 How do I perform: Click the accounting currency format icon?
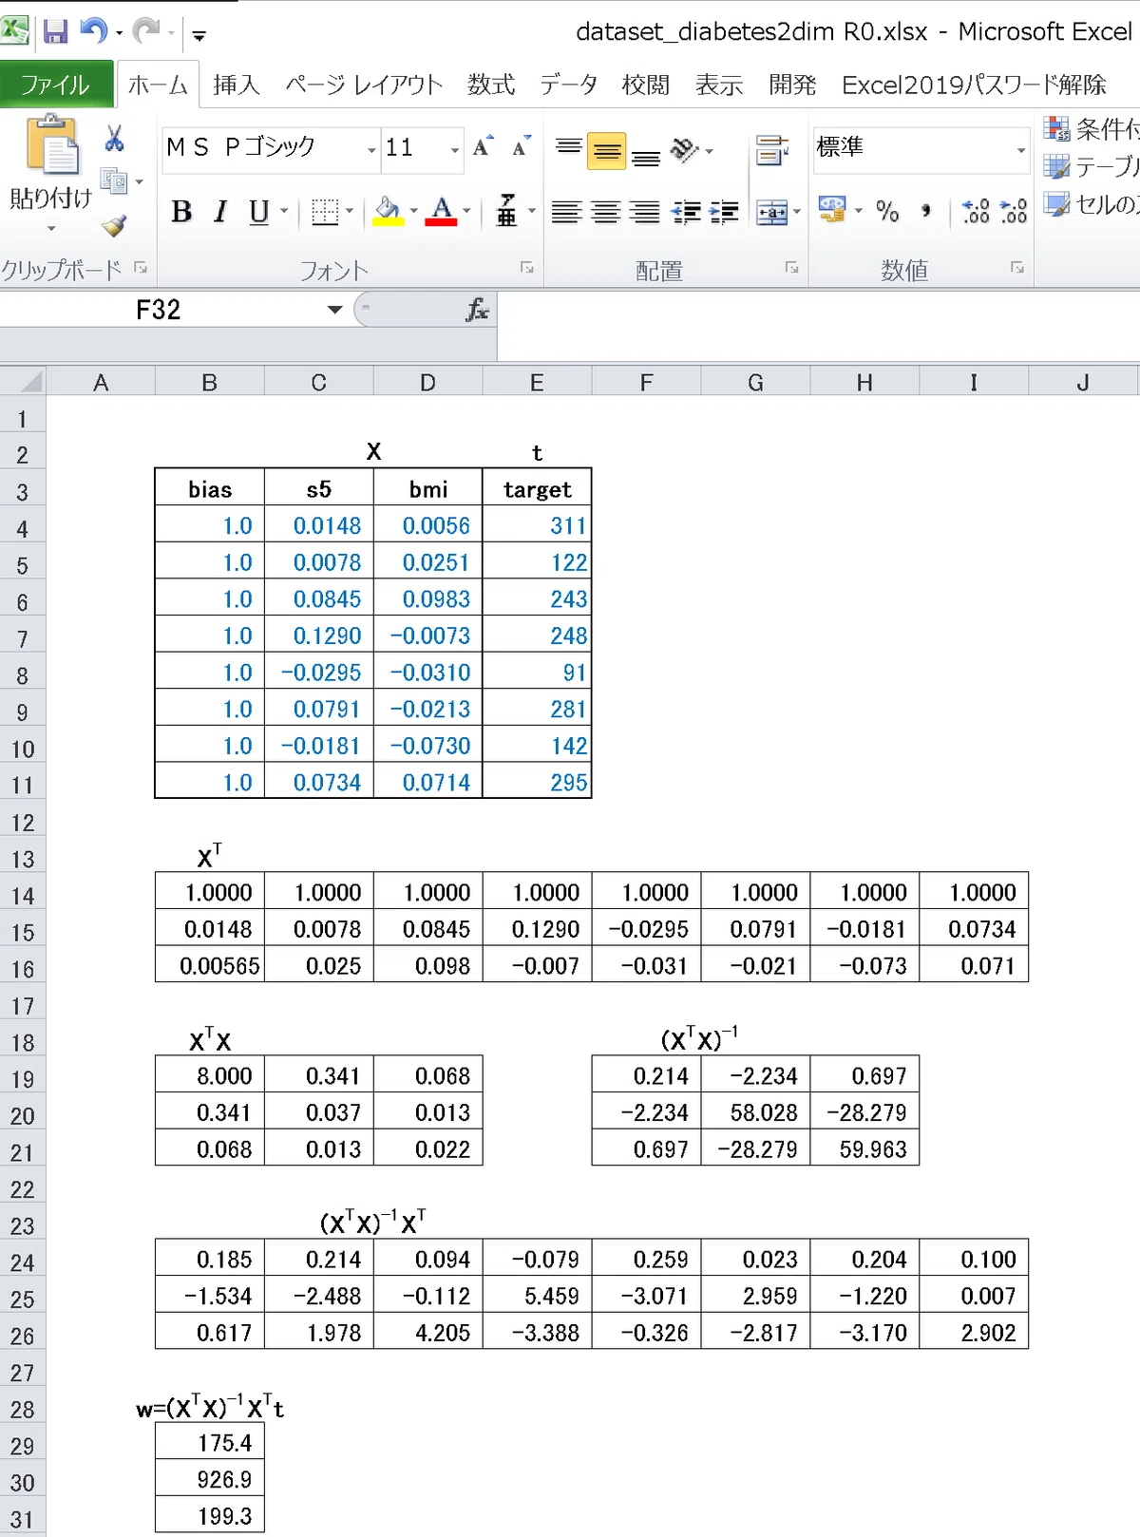(x=832, y=210)
